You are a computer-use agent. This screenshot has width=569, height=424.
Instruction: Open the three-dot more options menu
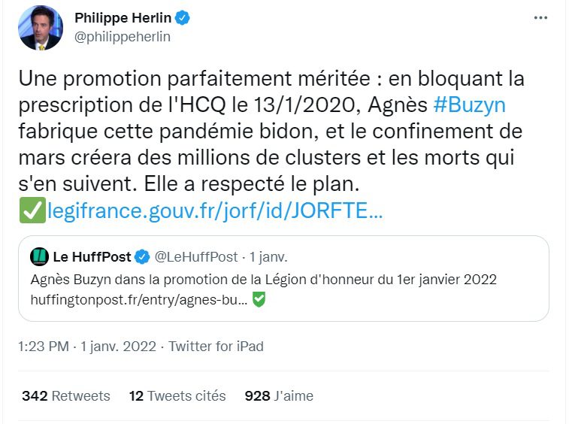(540, 17)
